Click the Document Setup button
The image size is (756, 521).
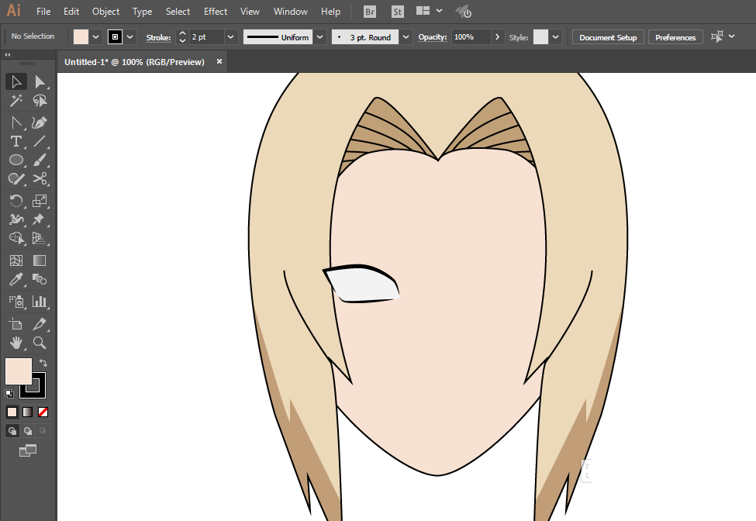coord(608,37)
